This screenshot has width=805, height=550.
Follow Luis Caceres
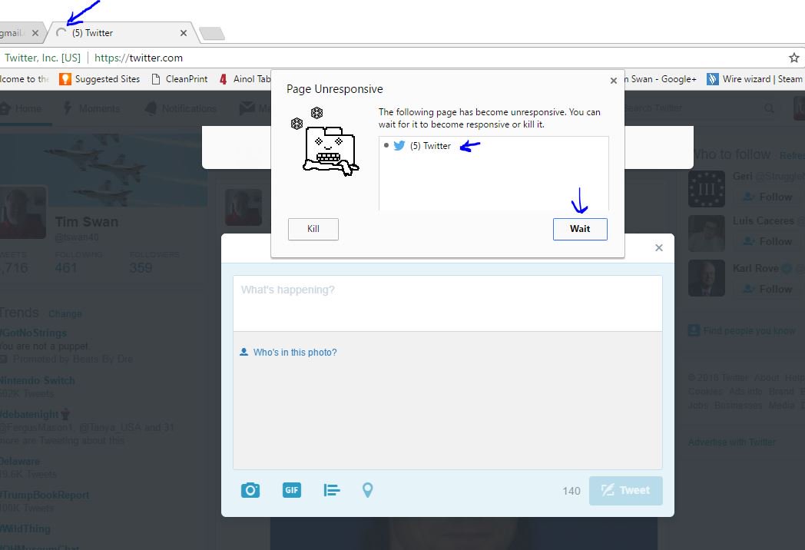click(768, 241)
